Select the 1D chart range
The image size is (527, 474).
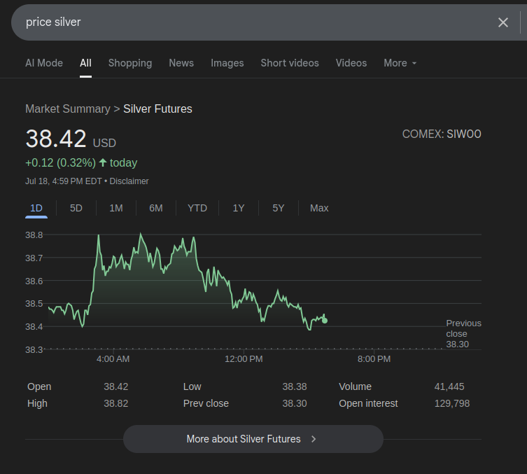[36, 208]
